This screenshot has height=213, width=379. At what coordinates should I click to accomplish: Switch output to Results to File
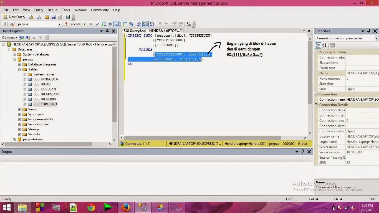(x=152, y=24)
